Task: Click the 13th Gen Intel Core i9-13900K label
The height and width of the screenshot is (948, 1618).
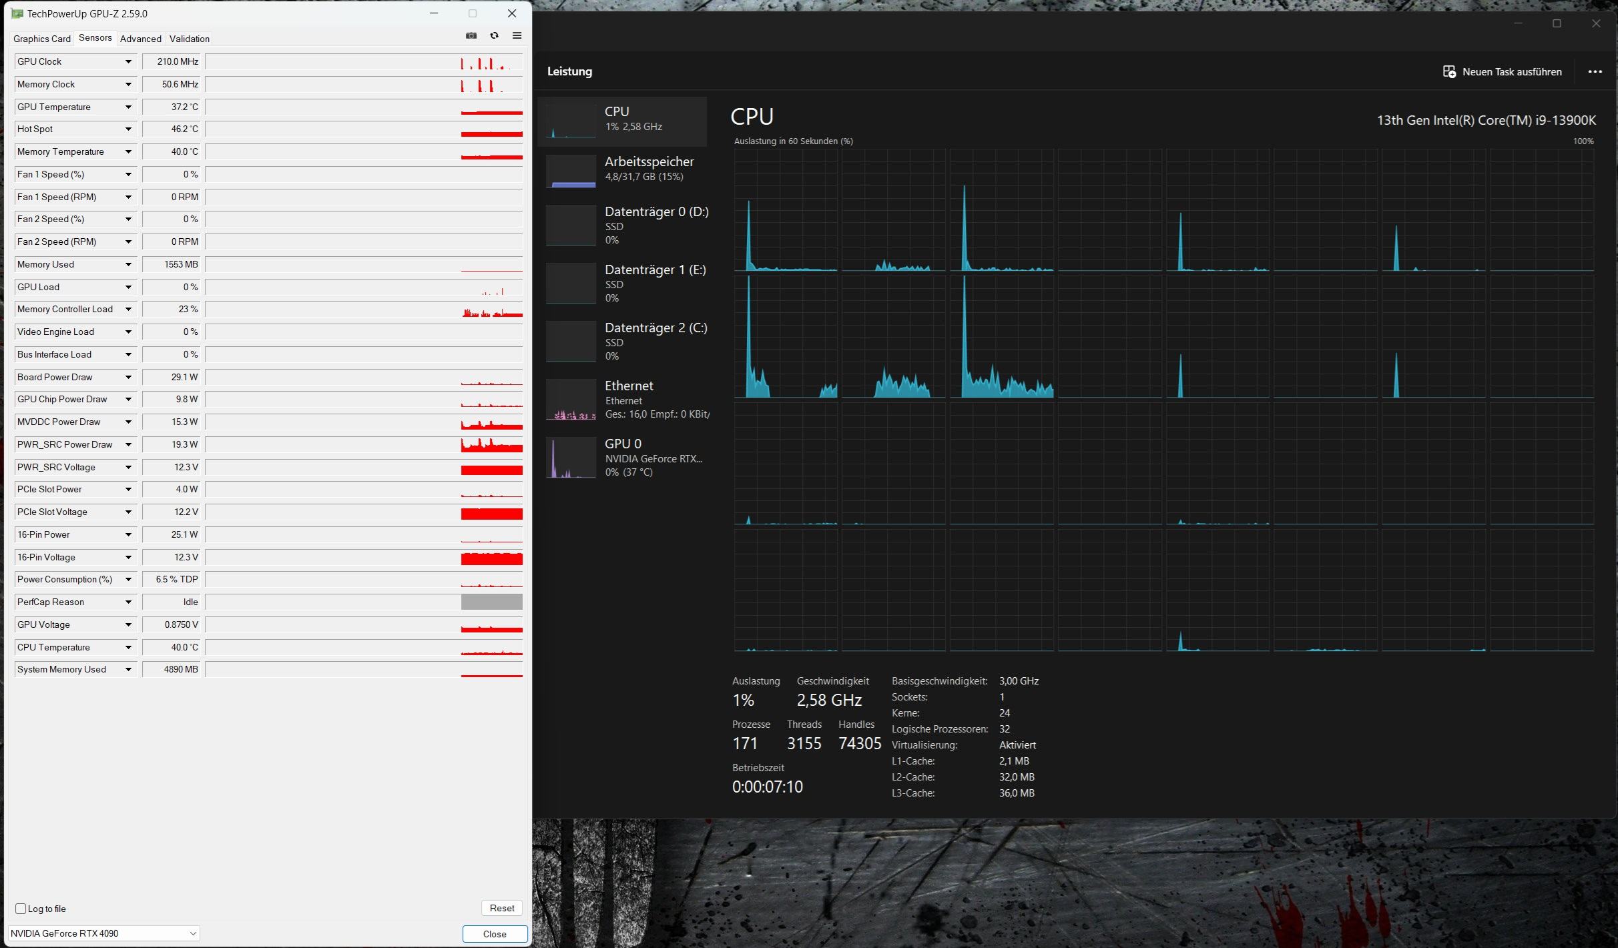Action: pos(1486,120)
